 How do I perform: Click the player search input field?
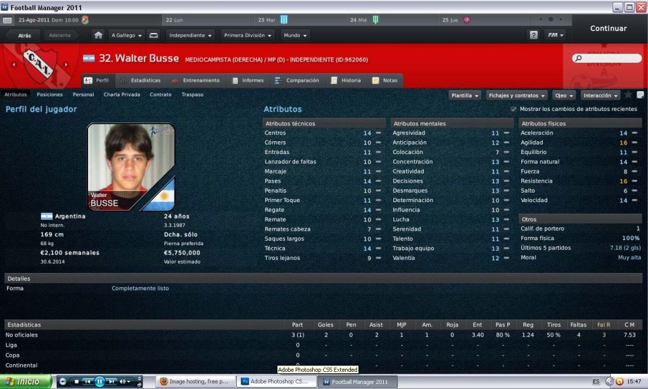point(607,58)
